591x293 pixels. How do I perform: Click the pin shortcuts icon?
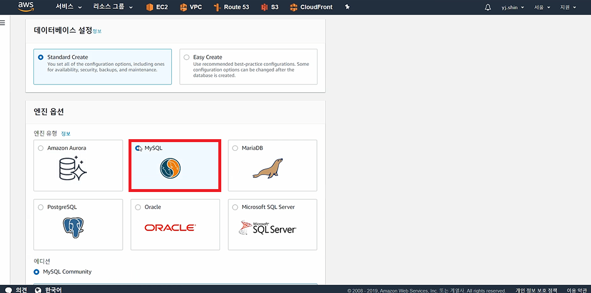[x=347, y=7]
